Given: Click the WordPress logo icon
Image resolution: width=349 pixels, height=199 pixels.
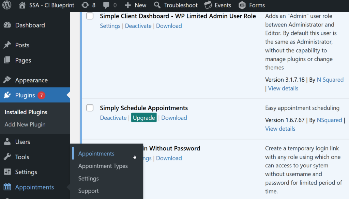Looking at the screenshot, I should 7,5.
